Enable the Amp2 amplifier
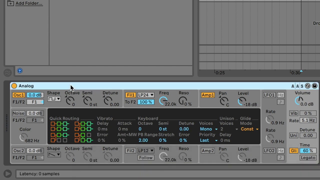The height and width of the screenshot is (180, 320). pyautogui.click(x=208, y=151)
